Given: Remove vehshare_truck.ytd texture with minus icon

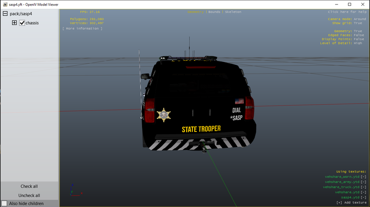Looking at the screenshot, I should point(363,187).
